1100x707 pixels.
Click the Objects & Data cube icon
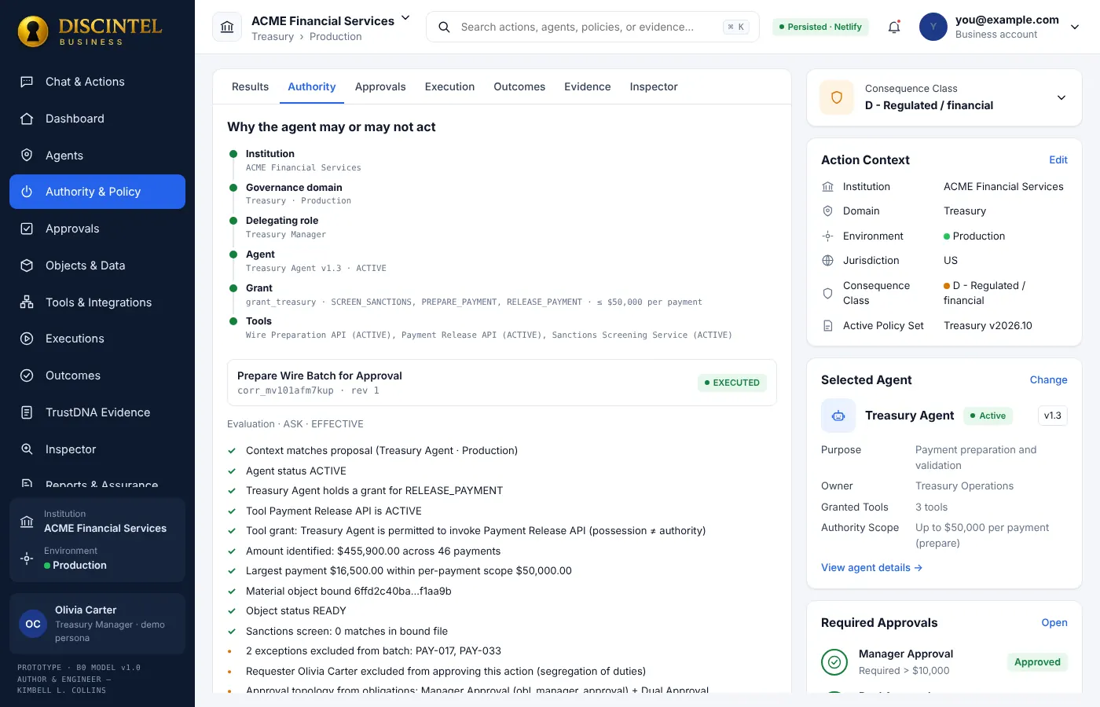[x=27, y=266]
